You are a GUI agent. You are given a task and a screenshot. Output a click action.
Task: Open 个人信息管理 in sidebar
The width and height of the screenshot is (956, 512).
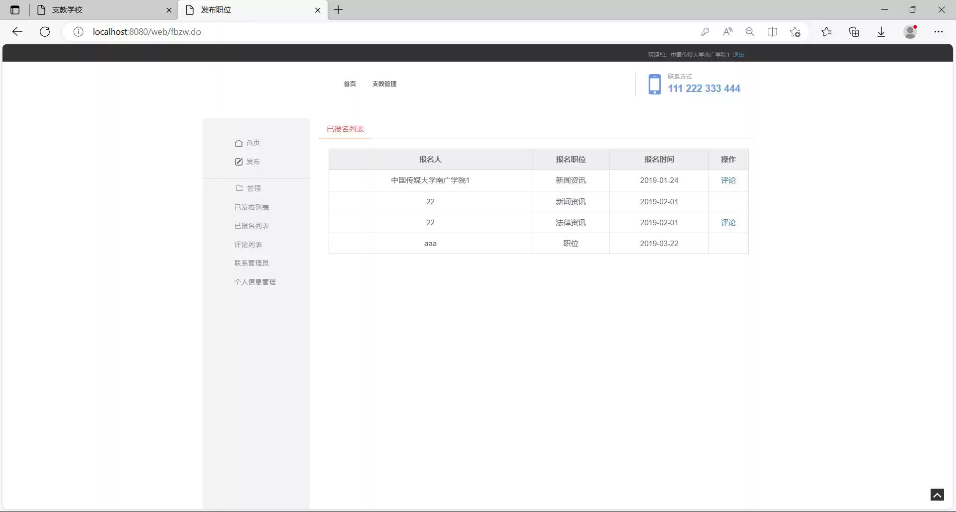click(255, 282)
